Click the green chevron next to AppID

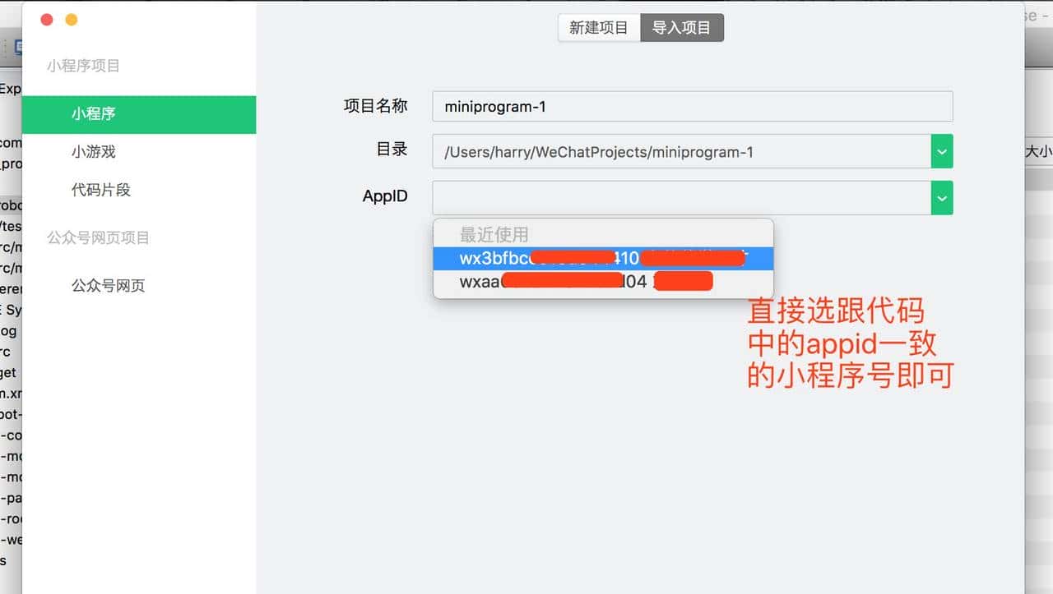click(942, 197)
